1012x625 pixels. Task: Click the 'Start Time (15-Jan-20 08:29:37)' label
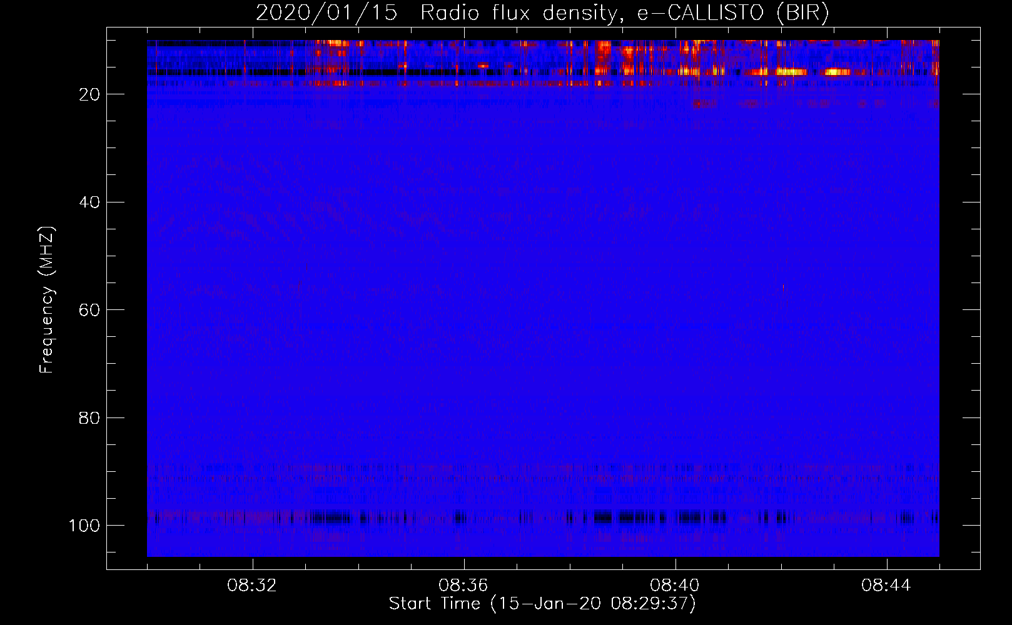[542, 604]
